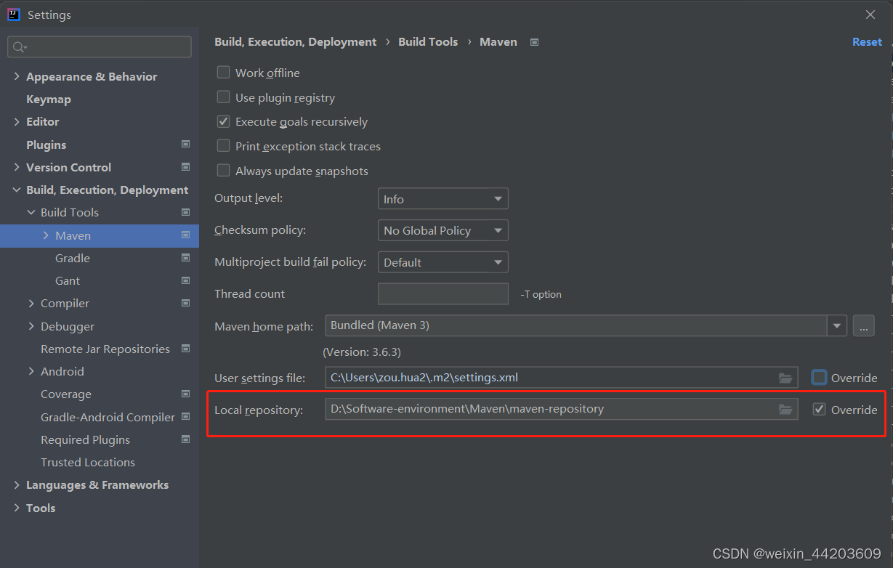893x568 pixels.
Task: Click the project-level icon beside Coverage
Action: point(185,394)
